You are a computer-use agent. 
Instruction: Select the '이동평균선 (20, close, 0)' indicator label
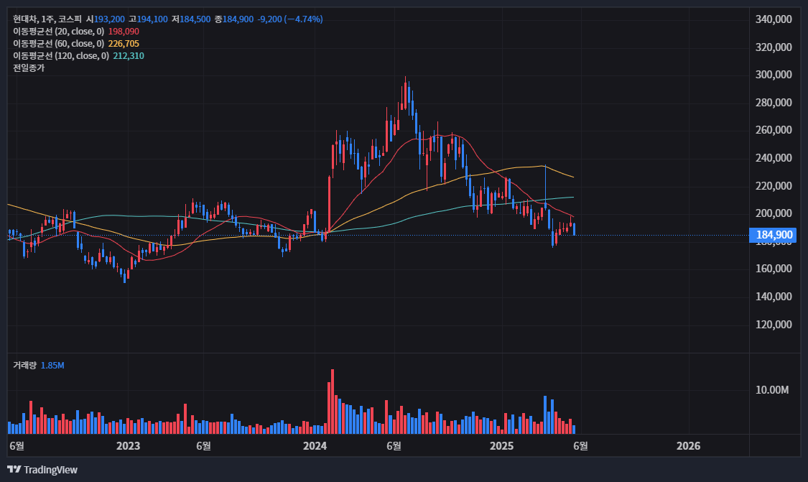(58, 32)
